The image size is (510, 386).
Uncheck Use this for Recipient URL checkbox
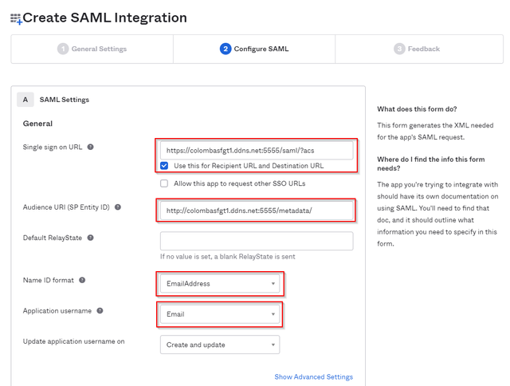164,166
